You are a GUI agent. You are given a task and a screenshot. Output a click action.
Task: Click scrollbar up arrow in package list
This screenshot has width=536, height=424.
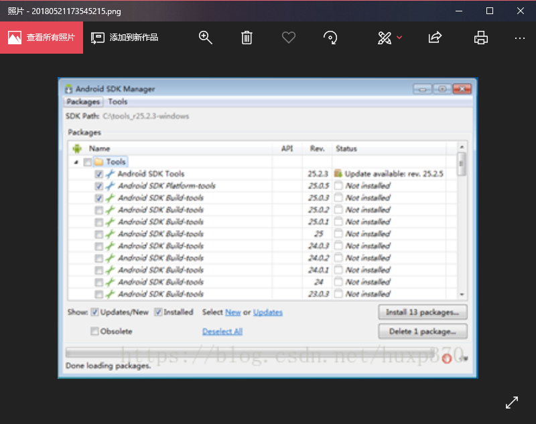[x=462, y=147]
